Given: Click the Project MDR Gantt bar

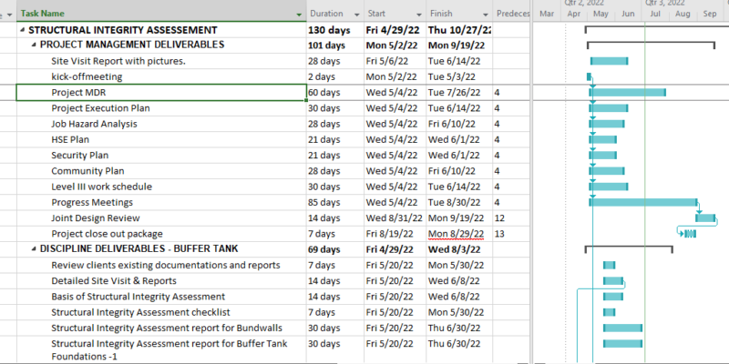Looking at the screenshot, I should point(629,92).
